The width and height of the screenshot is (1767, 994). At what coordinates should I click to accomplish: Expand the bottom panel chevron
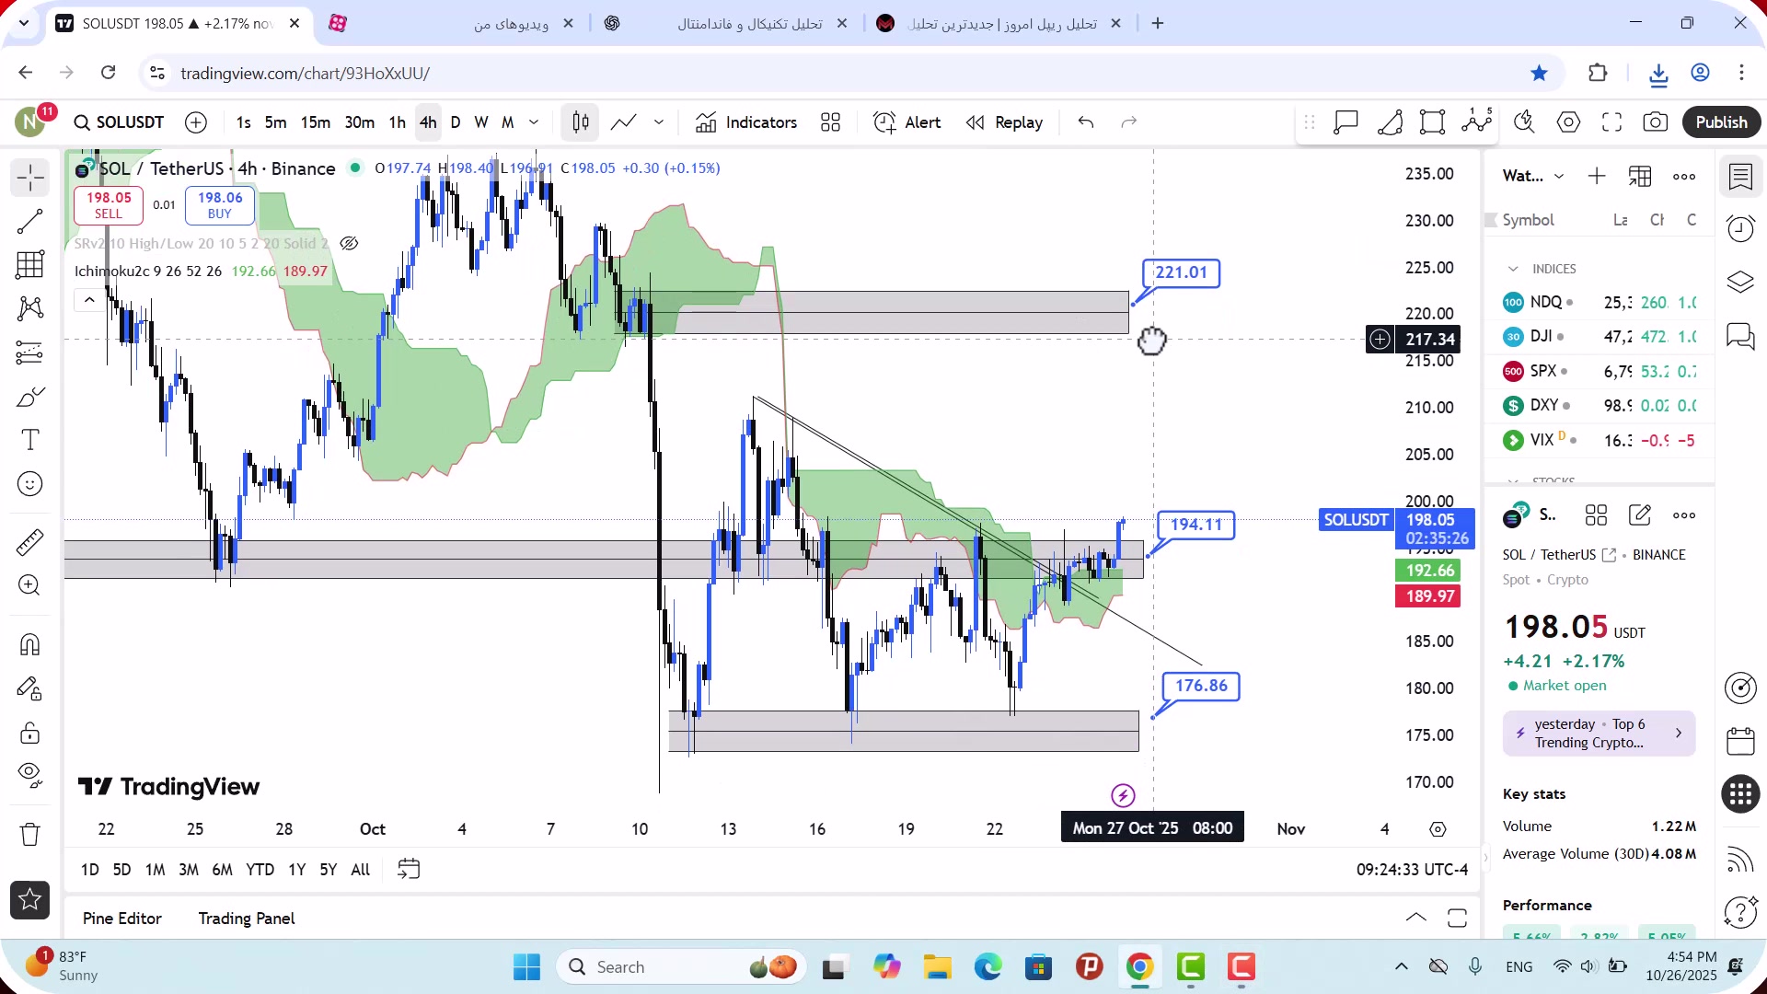click(1416, 918)
